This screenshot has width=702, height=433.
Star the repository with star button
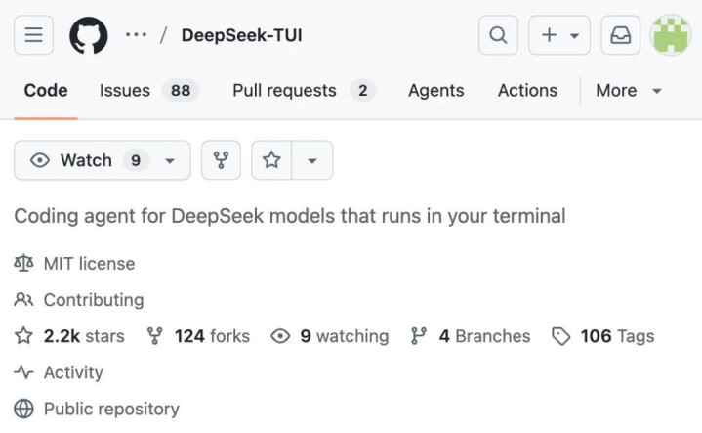[271, 160]
